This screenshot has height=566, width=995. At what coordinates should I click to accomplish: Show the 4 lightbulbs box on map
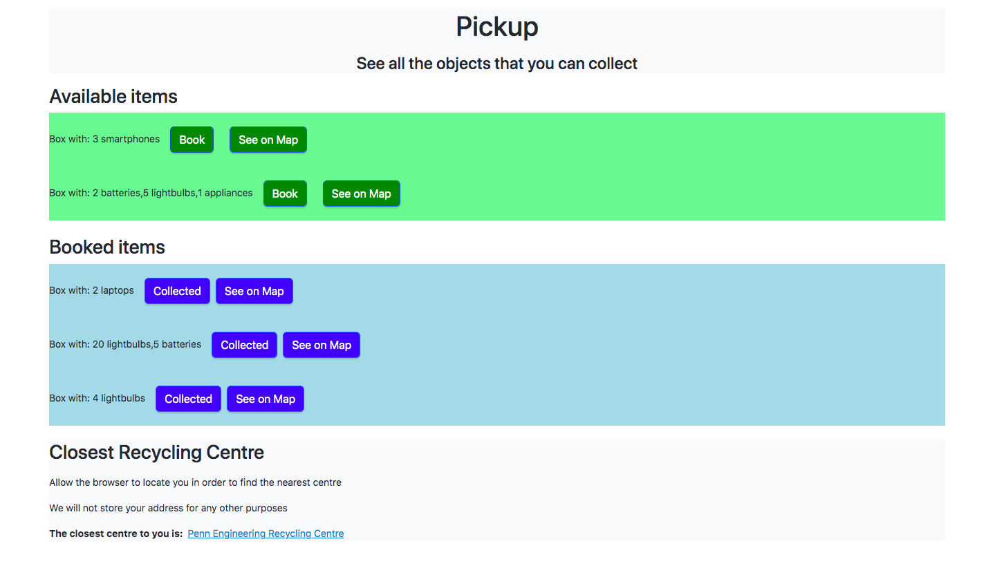[x=265, y=399]
